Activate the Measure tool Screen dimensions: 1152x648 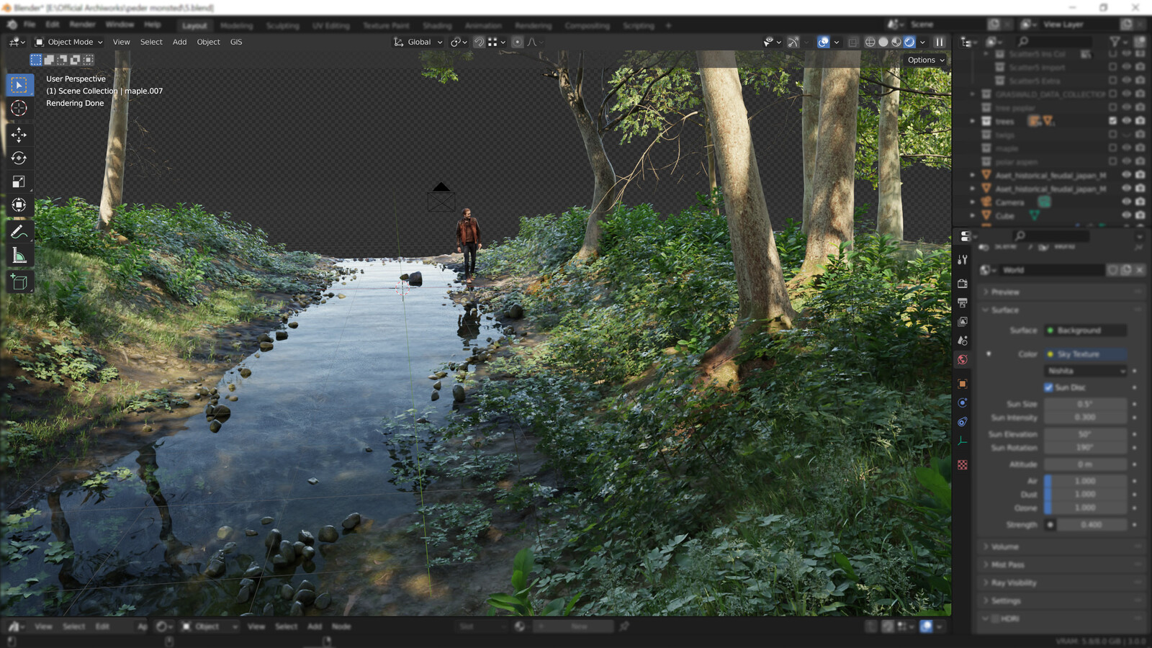coord(19,256)
